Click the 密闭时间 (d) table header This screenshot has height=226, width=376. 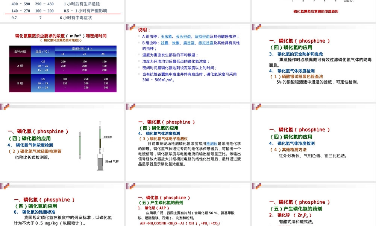tap(82, 49)
